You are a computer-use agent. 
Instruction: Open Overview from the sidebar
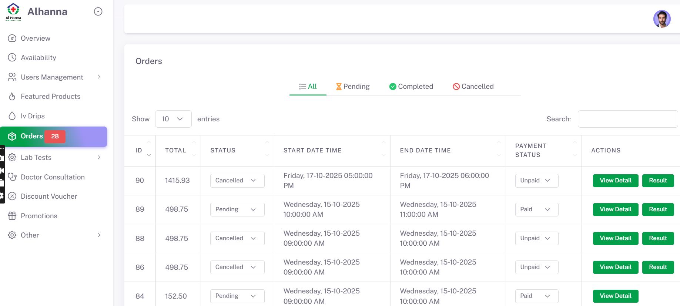[35, 38]
